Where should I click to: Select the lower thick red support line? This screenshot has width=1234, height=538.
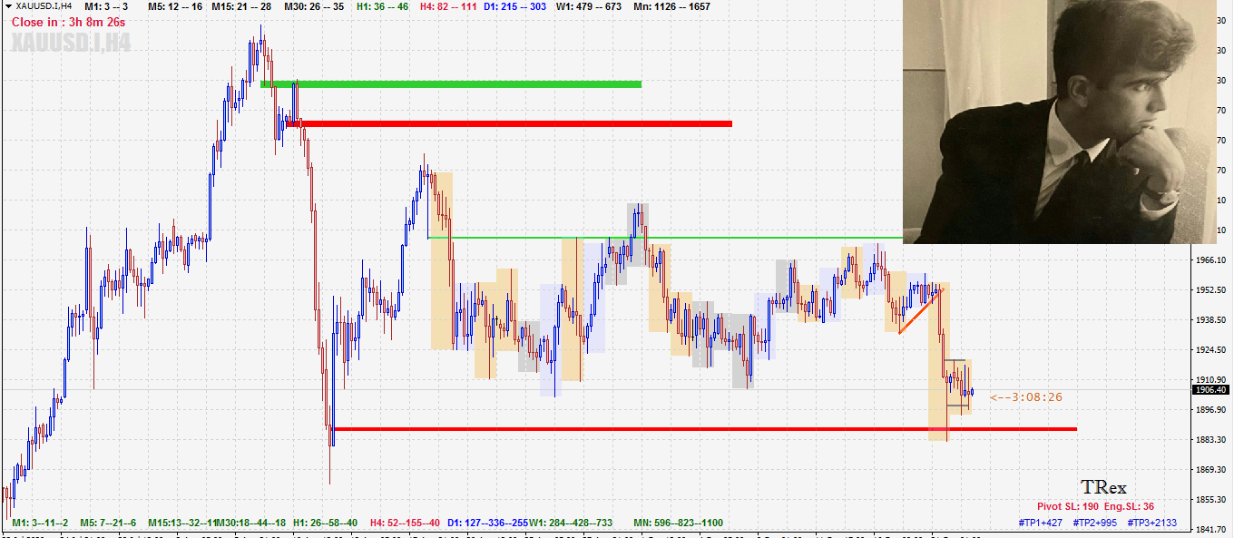704,428
